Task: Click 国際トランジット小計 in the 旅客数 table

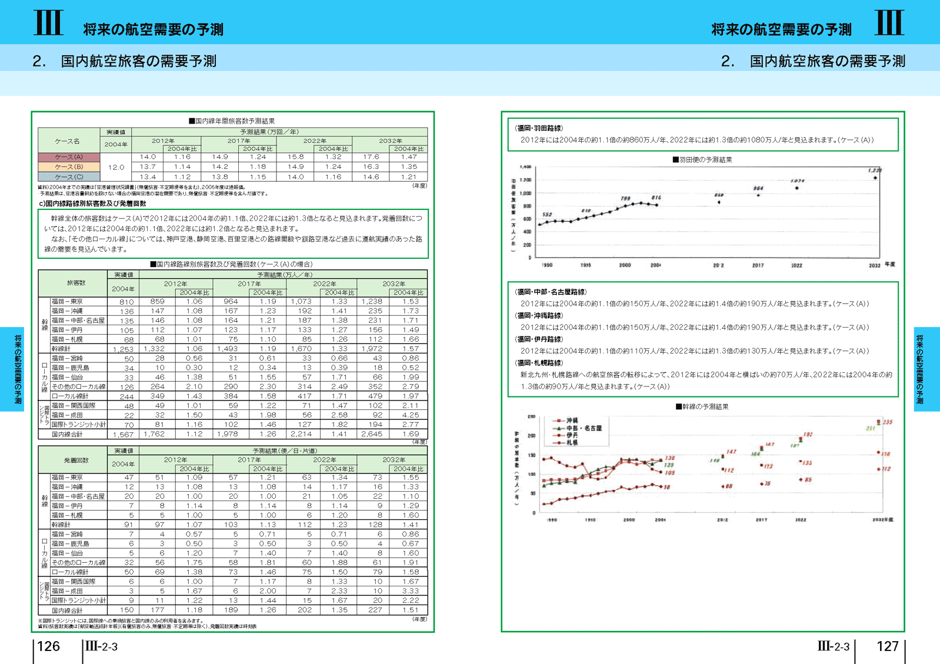Action: (x=79, y=425)
